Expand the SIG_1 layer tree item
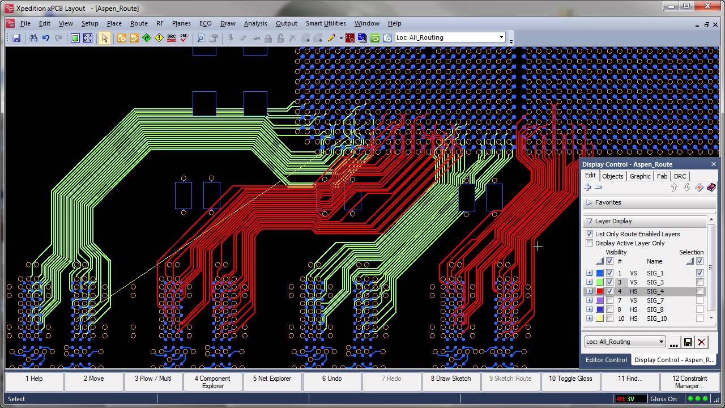 [588, 273]
